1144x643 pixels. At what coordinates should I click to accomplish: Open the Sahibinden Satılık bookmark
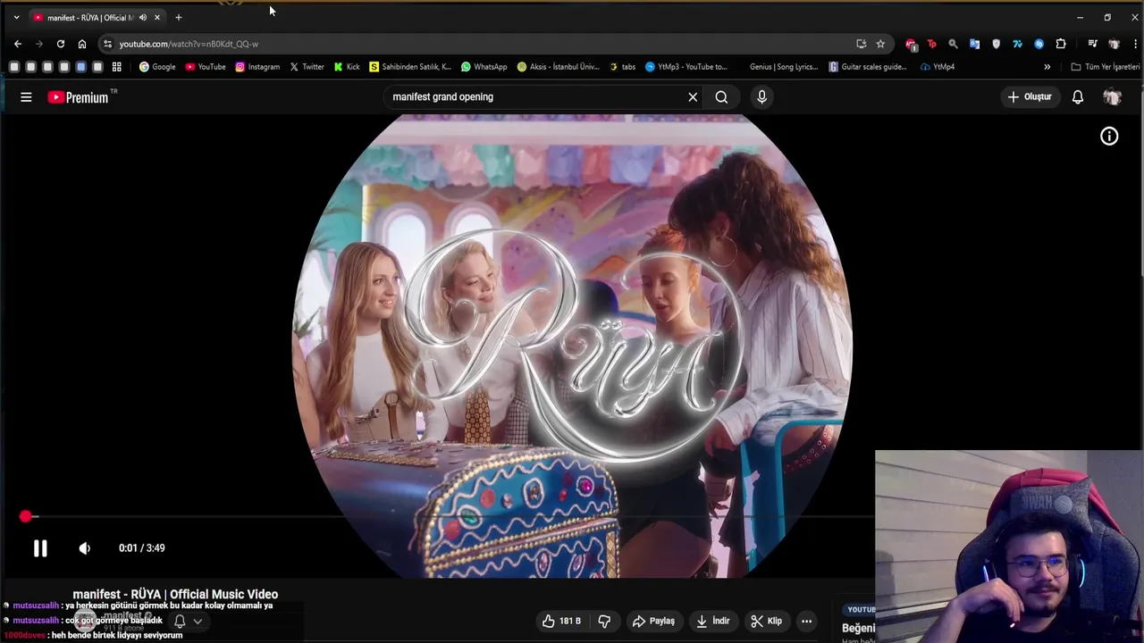point(410,67)
